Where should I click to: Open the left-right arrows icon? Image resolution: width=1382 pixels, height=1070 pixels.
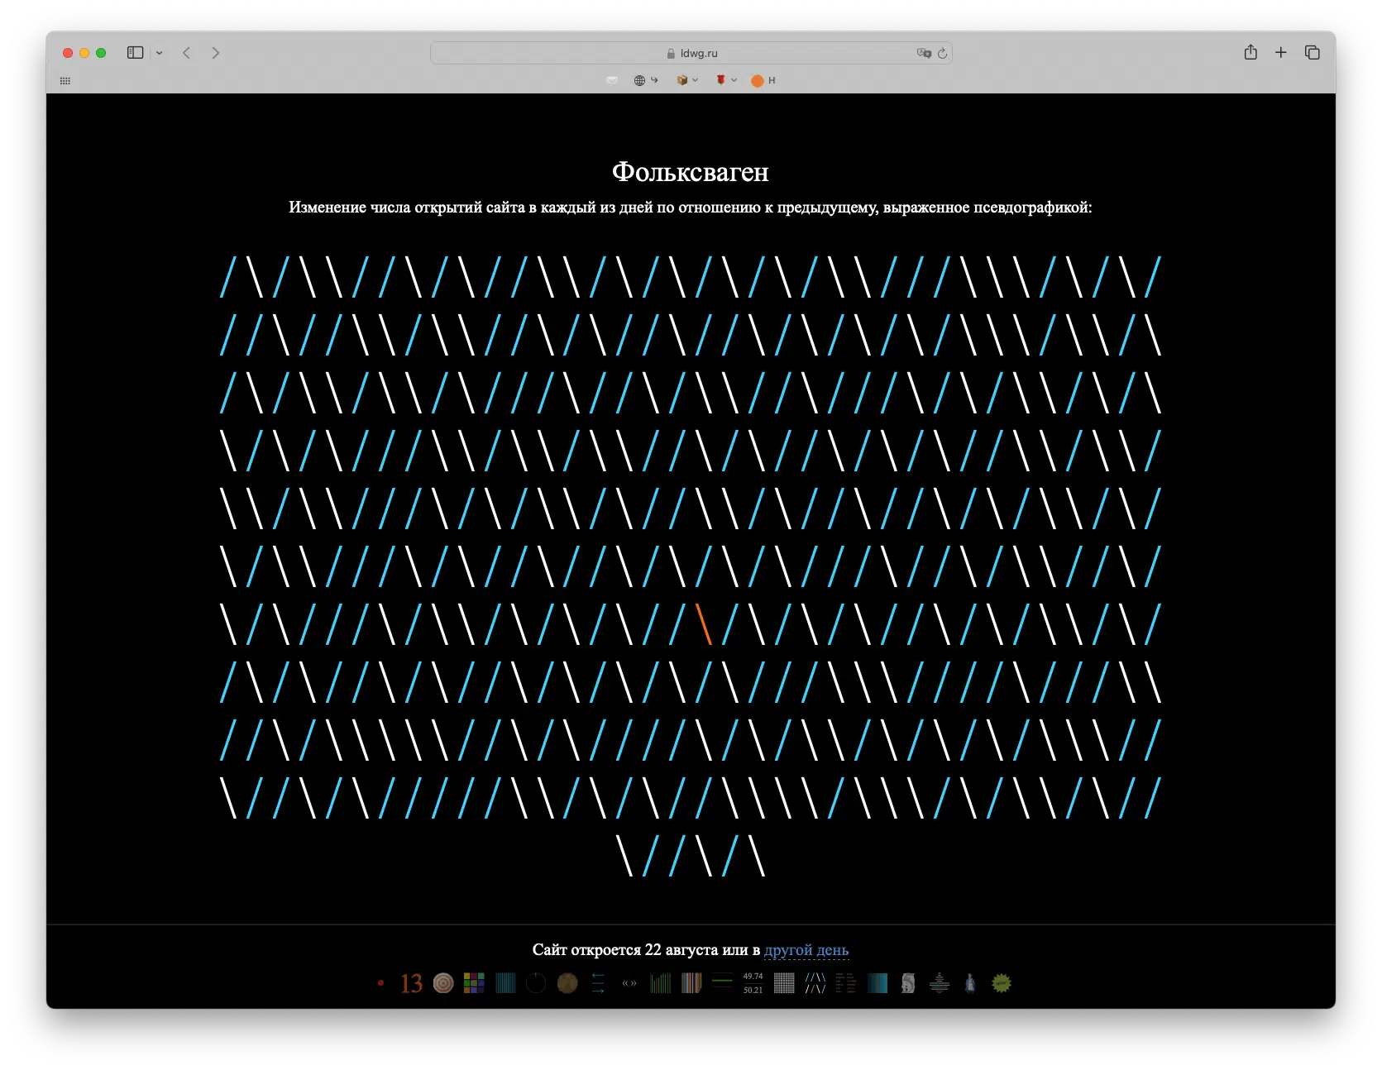click(x=598, y=983)
